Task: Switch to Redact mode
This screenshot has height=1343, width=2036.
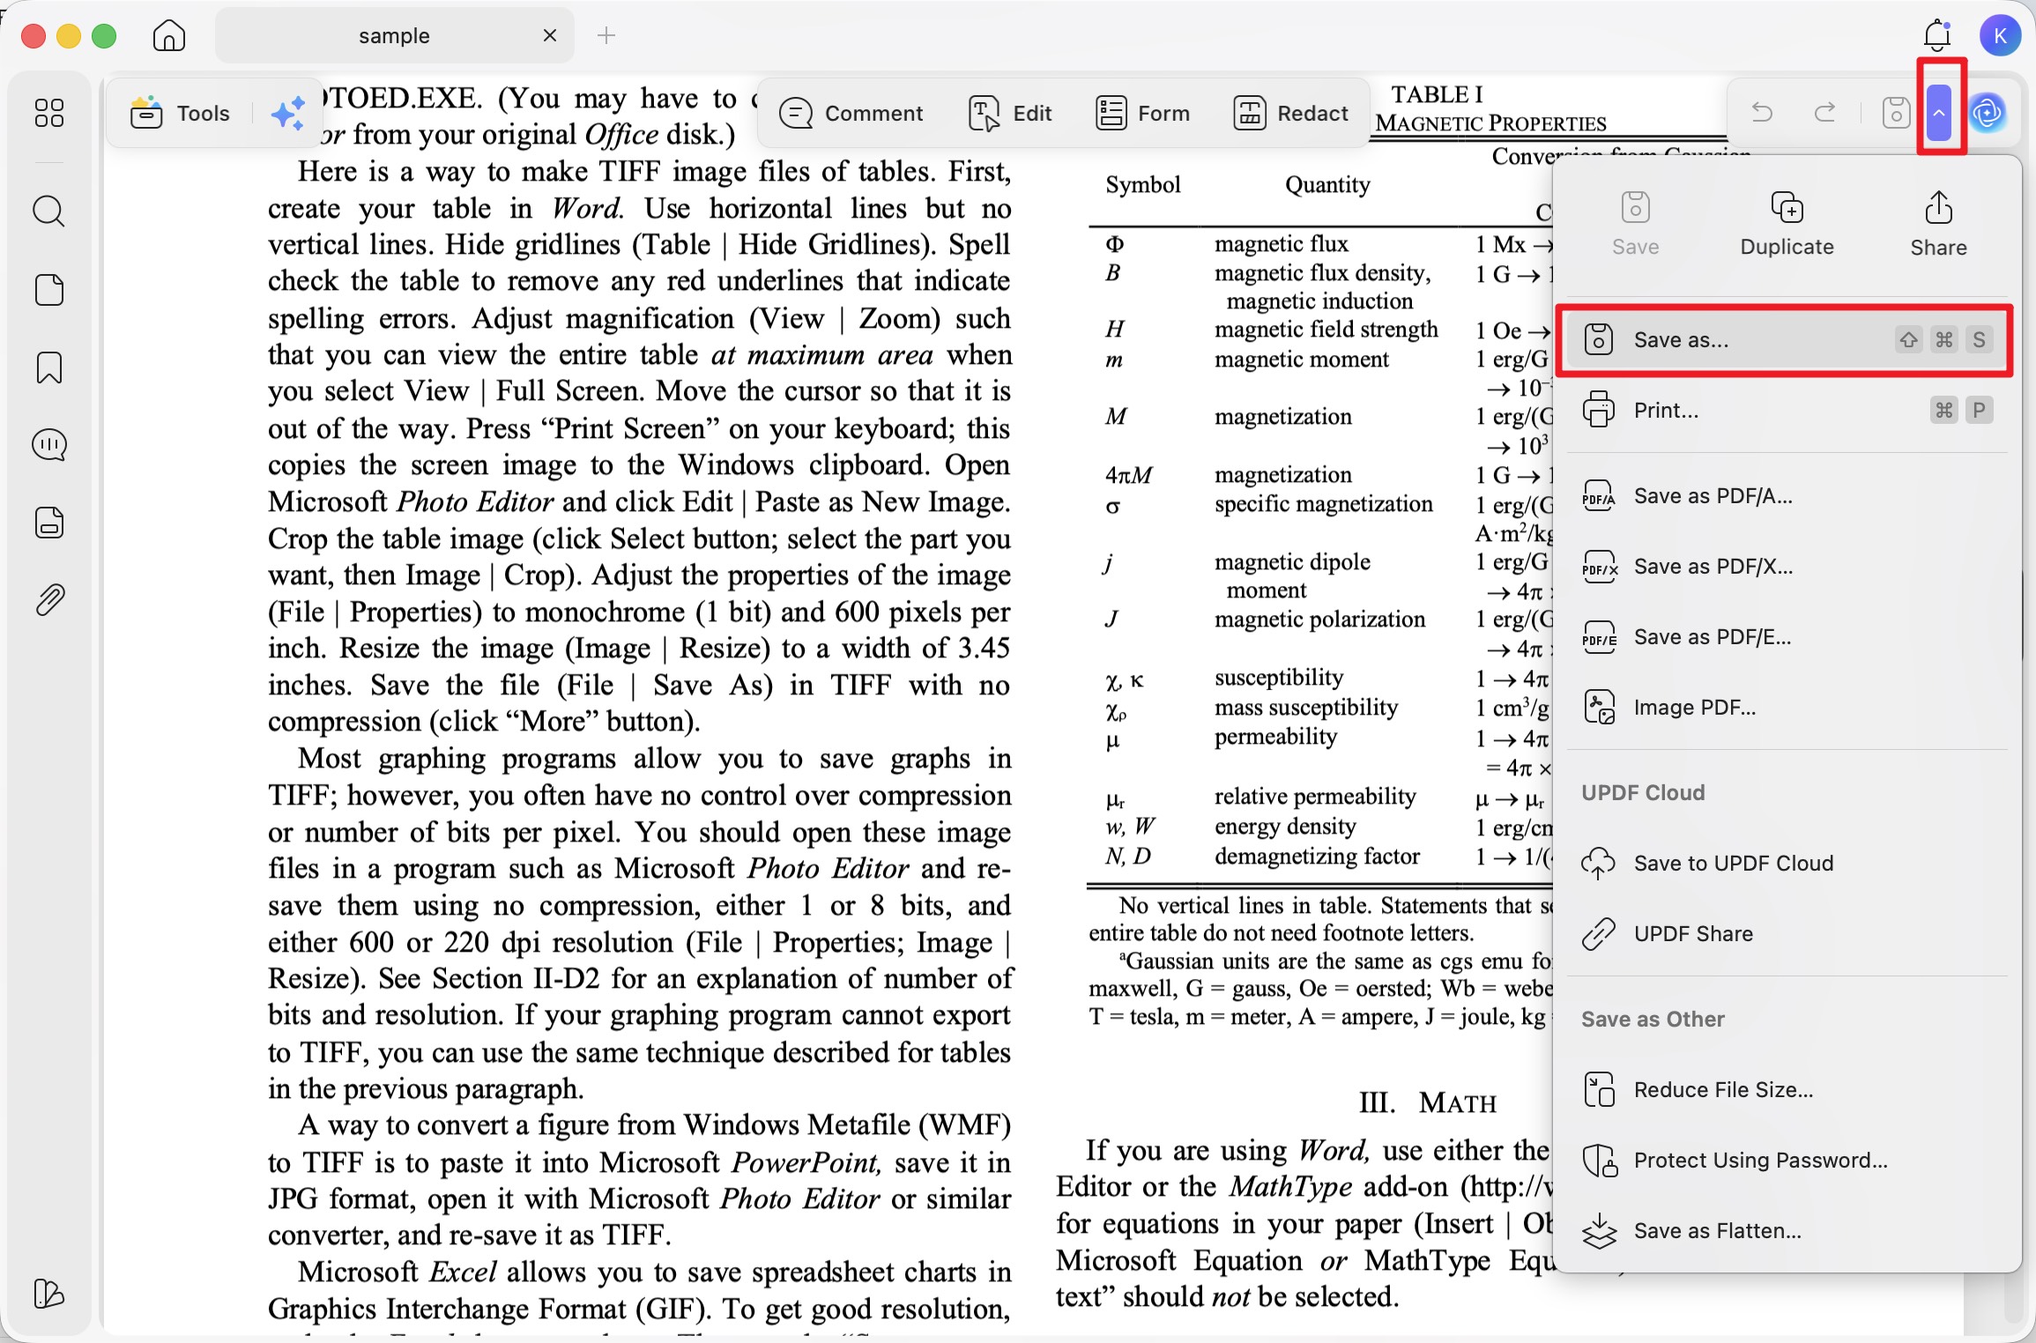Action: [x=1290, y=114]
